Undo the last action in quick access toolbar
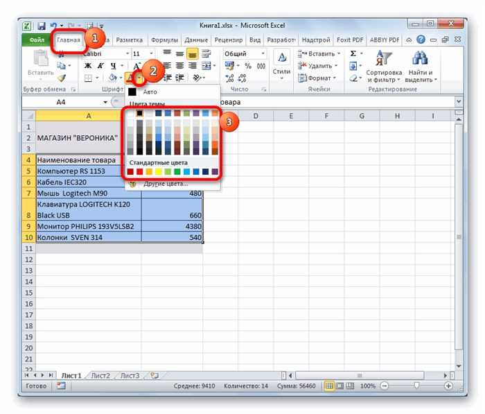 [53, 26]
